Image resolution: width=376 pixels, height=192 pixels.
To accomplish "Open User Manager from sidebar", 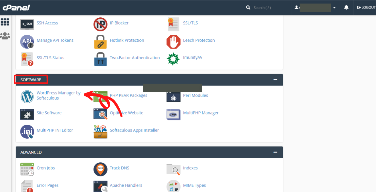I will (x=5, y=36).
